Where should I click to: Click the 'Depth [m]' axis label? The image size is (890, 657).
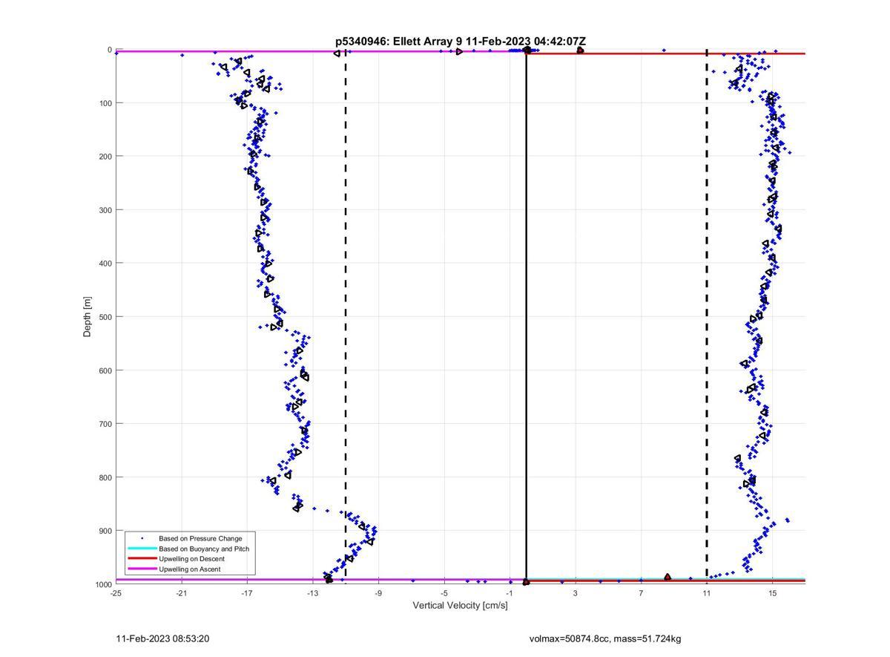(88, 317)
